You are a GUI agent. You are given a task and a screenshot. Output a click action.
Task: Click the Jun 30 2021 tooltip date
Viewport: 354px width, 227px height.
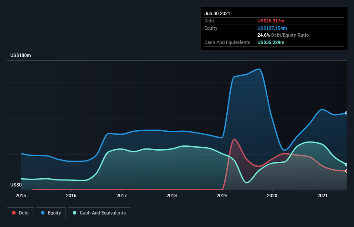click(x=217, y=13)
